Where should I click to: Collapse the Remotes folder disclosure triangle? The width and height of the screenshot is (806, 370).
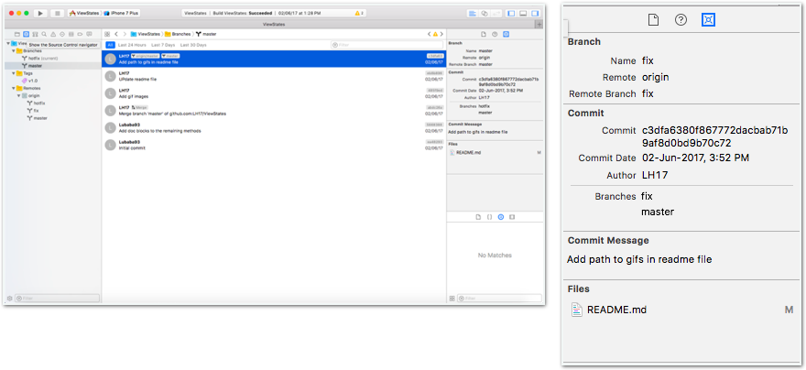pyautogui.click(x=13, y=88)
